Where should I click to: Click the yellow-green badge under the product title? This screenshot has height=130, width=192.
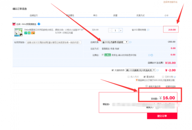(29, 33)
